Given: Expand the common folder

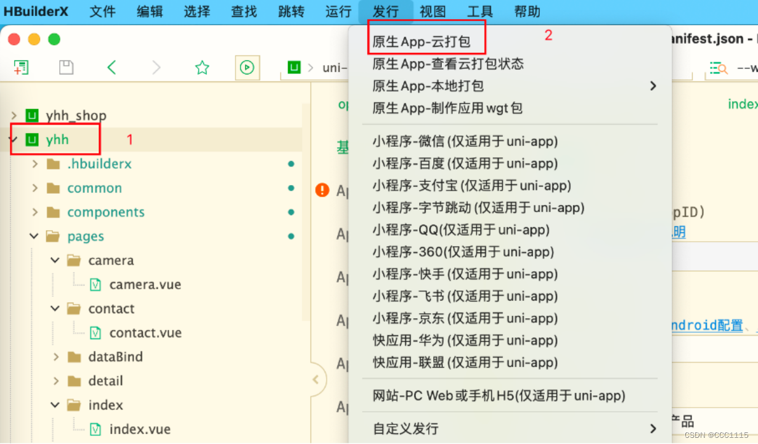Looking at the screenshot, I should click(35, 188).
